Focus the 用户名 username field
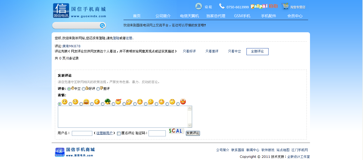The width and height of the screenshot is (363, 160). [82, 133]
